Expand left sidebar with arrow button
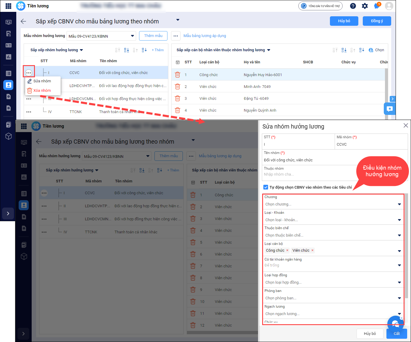The image size is (411, 342). point(8,213)
